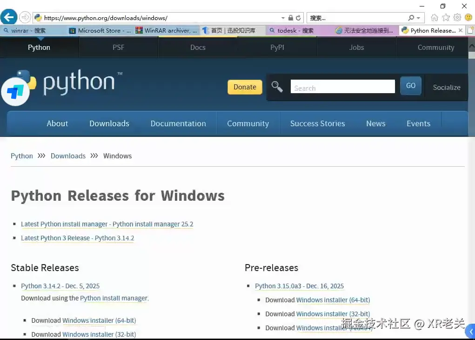This screenshot has height=340, width=475.
Task: Click the new tab button
Action: 470,30
